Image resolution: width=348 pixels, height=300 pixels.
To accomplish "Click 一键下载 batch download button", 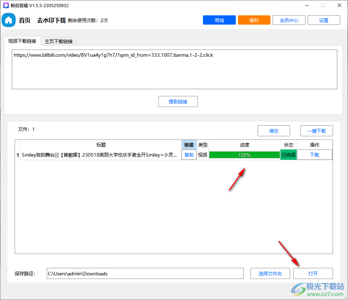I will coord(317,131).
